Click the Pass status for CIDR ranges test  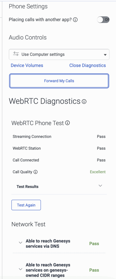pos(94,270)
